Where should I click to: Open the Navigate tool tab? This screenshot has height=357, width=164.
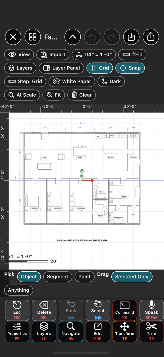click(71, 331)
